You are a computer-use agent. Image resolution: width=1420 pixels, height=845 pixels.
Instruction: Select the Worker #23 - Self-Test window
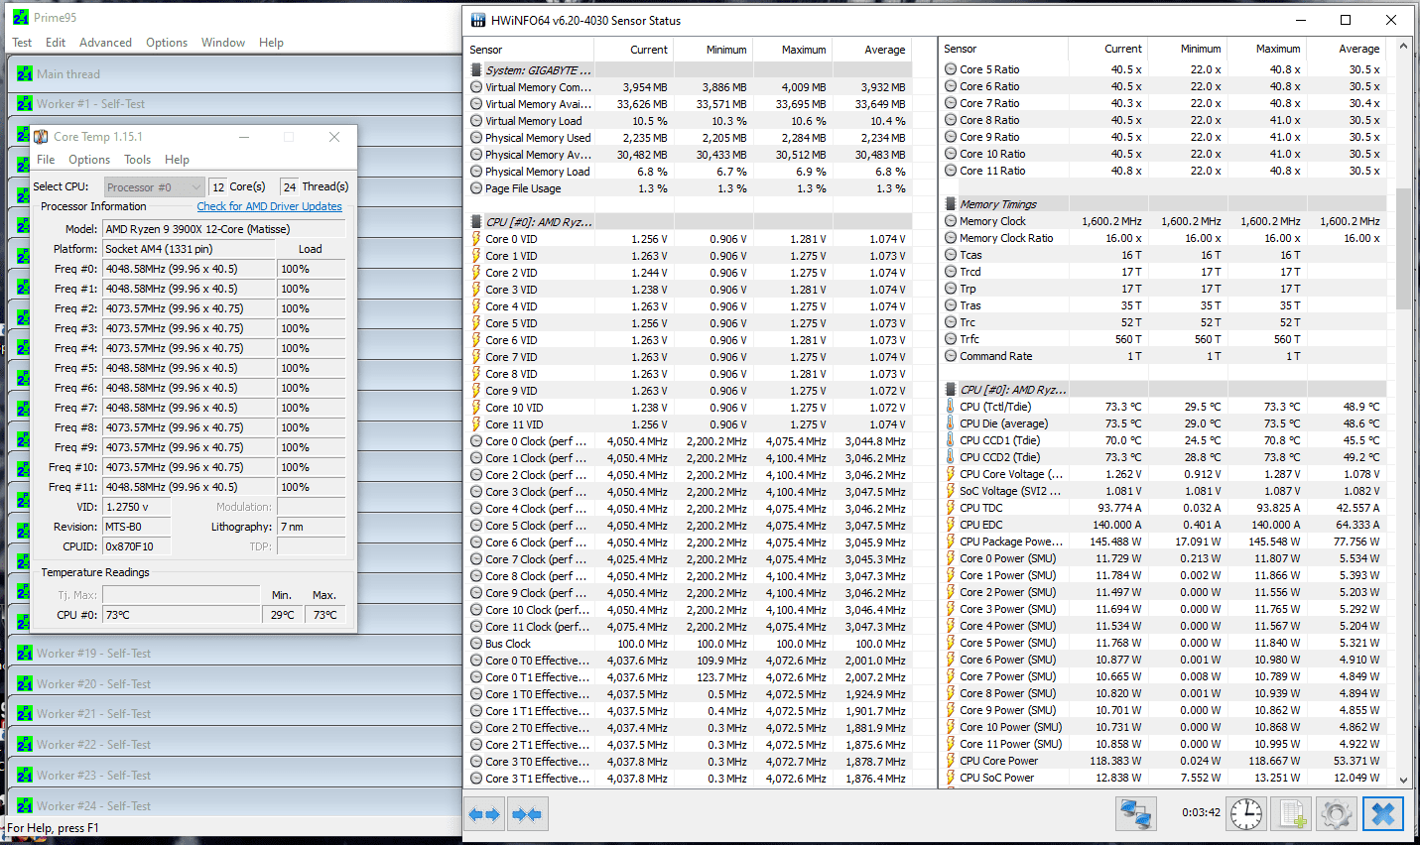coord(234,776)
